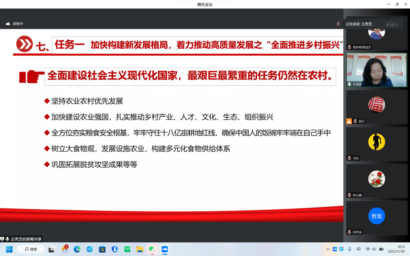Open the clock showing 10:51 date panel

pyautogui.click(x=396, y=249)
